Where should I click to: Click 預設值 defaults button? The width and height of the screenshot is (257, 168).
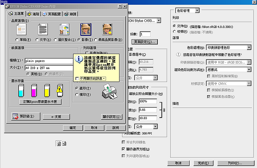click(x=26, y=116)
